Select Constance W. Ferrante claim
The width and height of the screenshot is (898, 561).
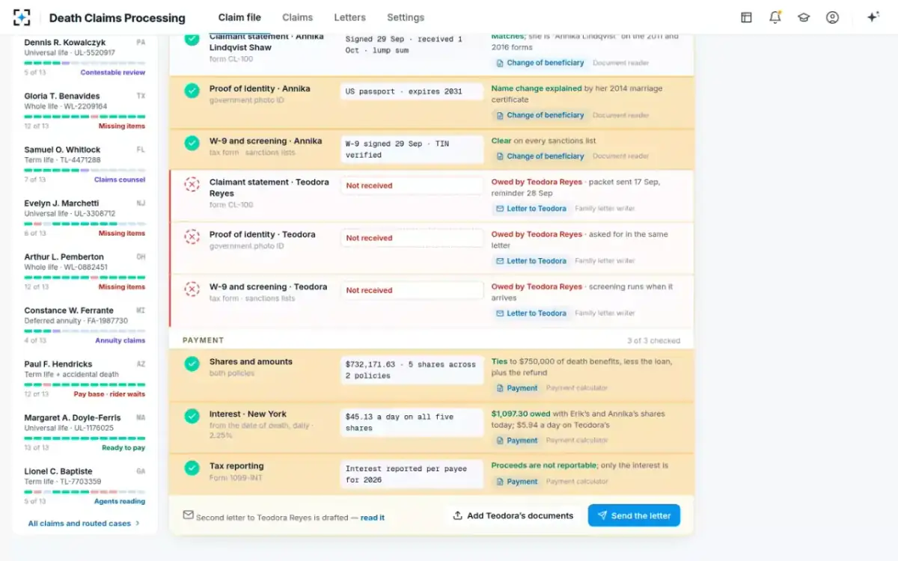85,325
